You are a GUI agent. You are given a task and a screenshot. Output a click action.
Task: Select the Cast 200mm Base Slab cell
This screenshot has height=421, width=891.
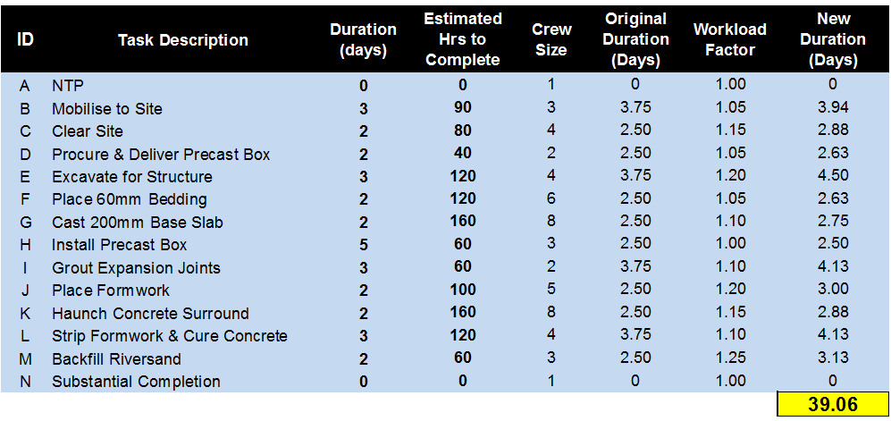pyautogui.click(x=138, y=223)
